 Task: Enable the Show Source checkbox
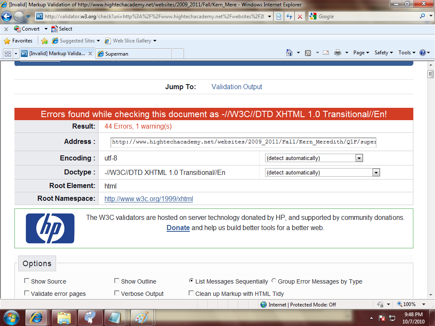[27, 281]
